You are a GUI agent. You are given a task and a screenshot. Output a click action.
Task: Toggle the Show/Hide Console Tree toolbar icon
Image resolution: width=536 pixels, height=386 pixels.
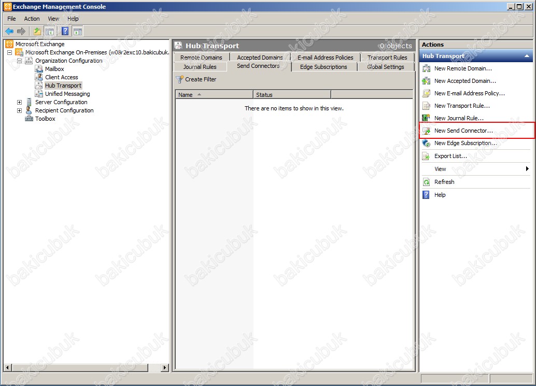(49, 32)
